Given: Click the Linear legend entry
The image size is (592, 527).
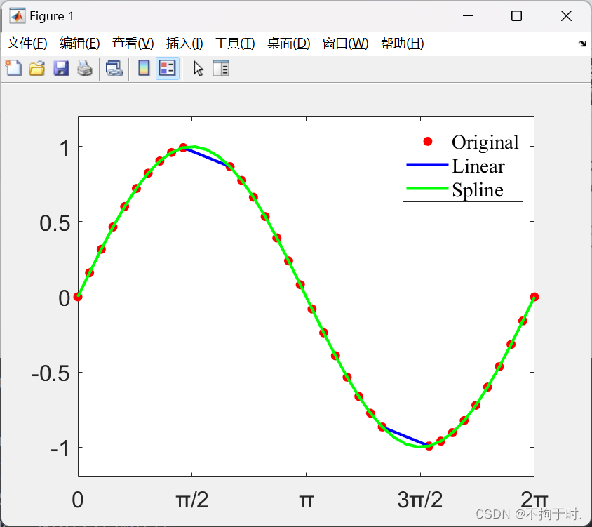Looking at the screenshot, I should click(478, 166).
